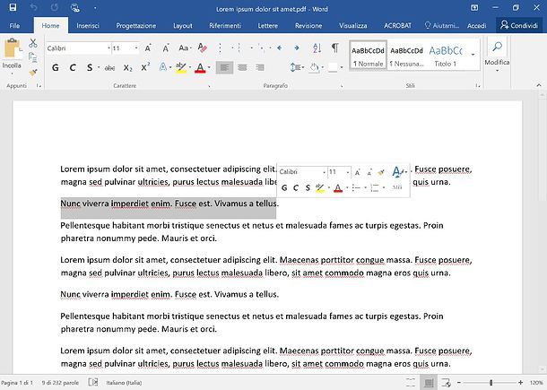The width and height of the screenshot is (547, 390).
Task: Toggle align left in the ribbon
Action: 225,67
